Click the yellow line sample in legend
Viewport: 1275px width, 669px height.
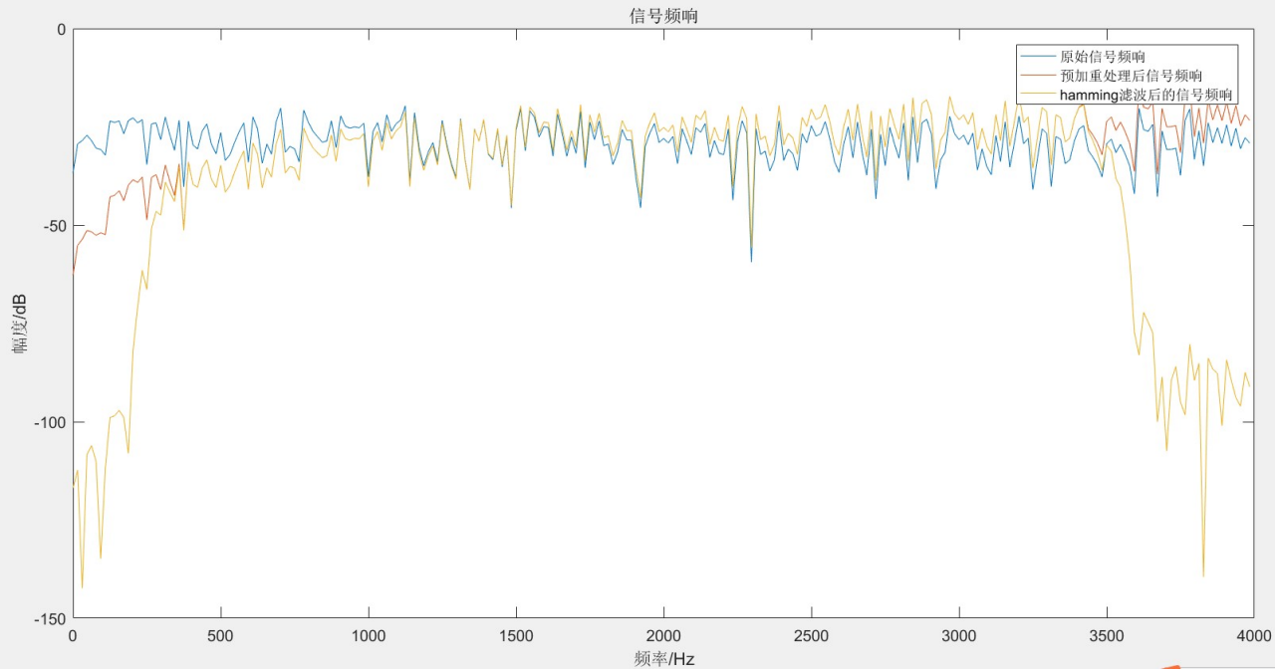coord(1038,95)
